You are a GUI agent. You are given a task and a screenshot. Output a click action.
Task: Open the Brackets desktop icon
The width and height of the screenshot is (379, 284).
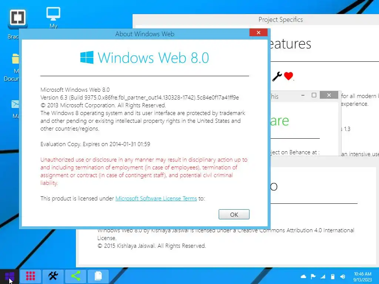17,19
